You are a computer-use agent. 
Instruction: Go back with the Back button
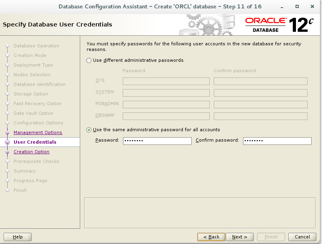tap(211, 237)
